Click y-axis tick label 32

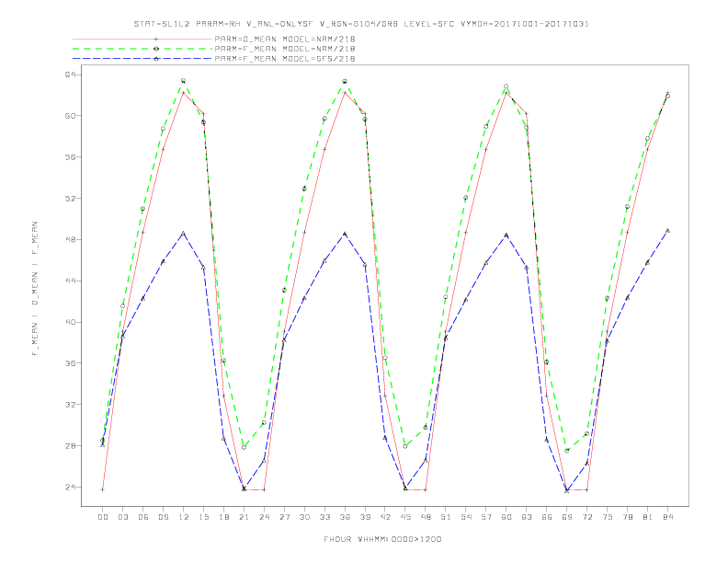70,405
